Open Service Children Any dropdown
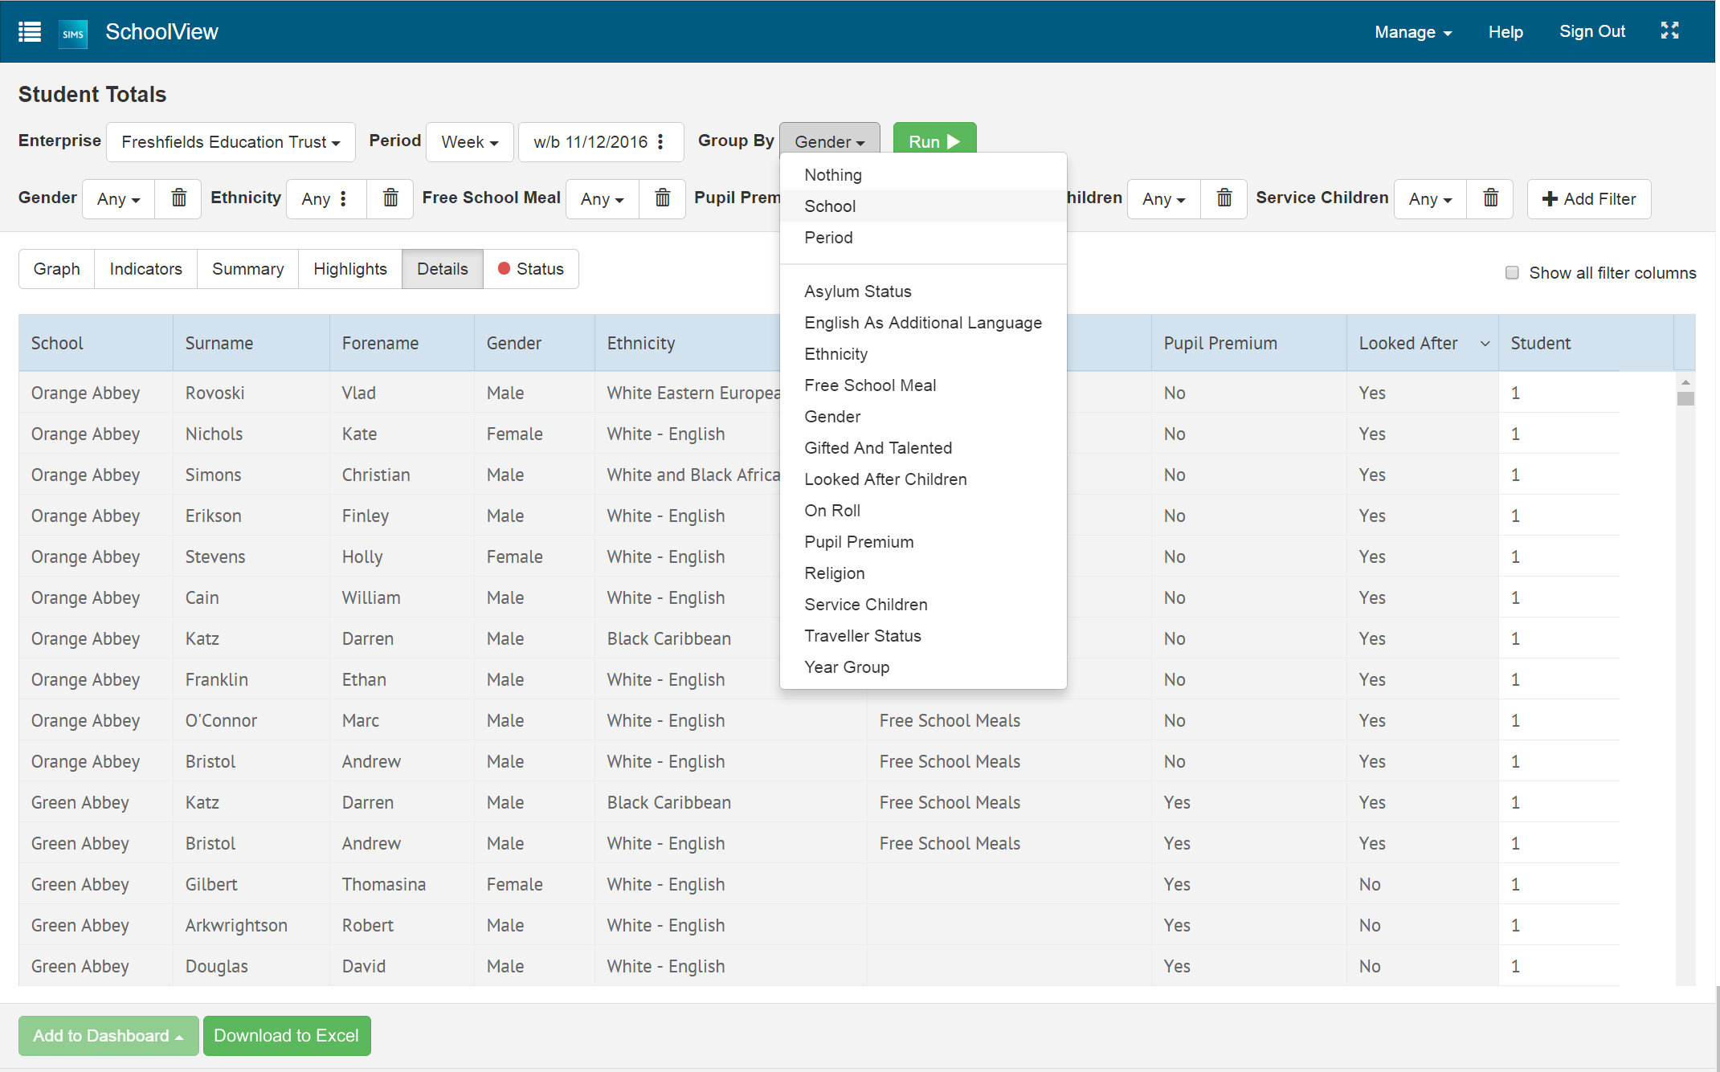Image resolution: width=1720 pixels, height=1072 pixels. point(1431,198)
